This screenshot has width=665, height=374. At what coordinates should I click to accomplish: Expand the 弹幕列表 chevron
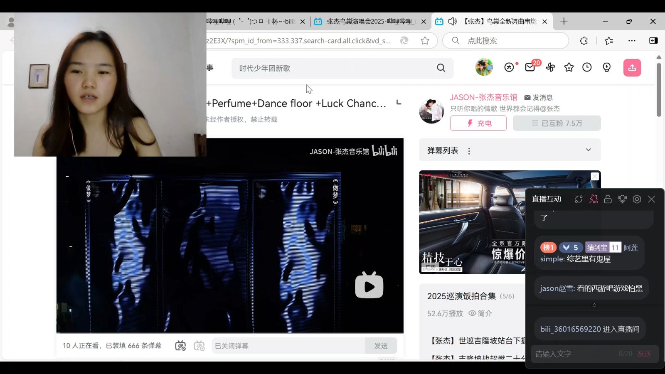tap(589, 150)
